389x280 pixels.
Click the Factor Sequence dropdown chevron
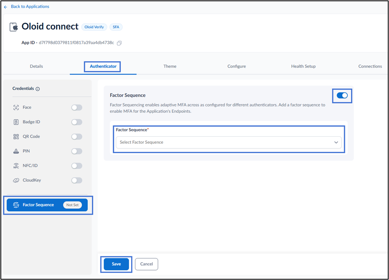coord(336,142)
